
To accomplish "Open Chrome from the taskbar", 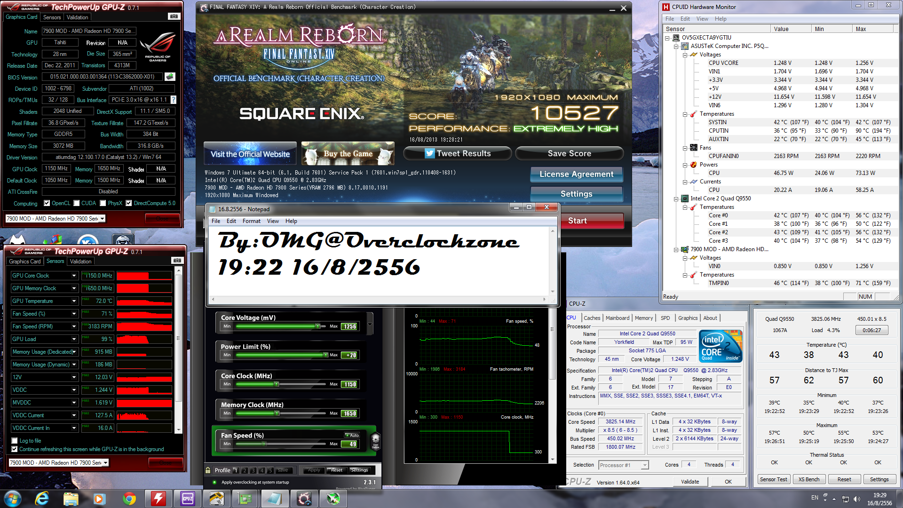I will (129, 499).
